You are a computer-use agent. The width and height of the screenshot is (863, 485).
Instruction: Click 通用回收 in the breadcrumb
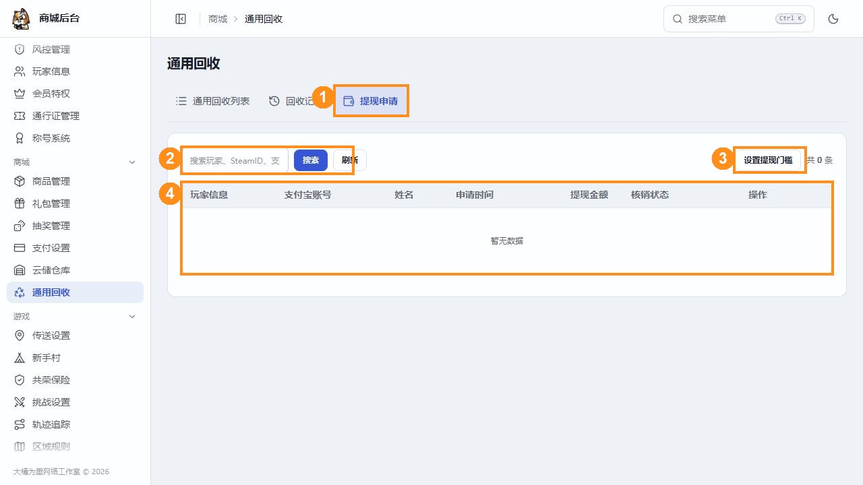pos(264,19)
